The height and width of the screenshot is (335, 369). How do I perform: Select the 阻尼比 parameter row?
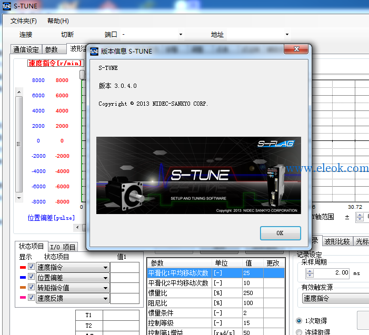click(x=216, y=303)
